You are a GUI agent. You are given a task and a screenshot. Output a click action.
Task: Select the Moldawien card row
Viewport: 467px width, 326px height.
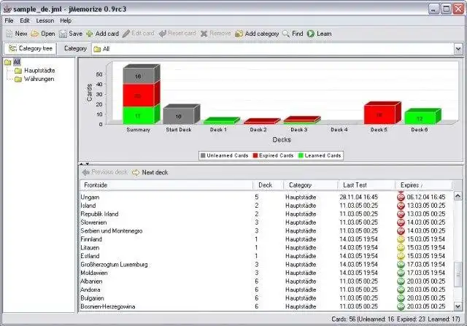[x=266, y=273]
